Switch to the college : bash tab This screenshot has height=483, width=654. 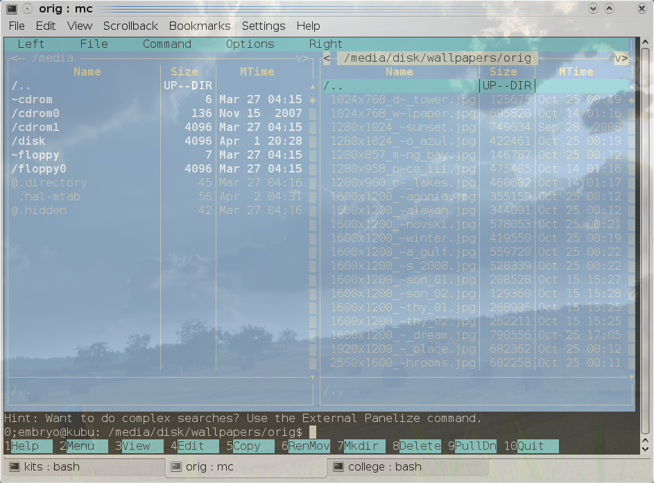click(x=408, y=467)
